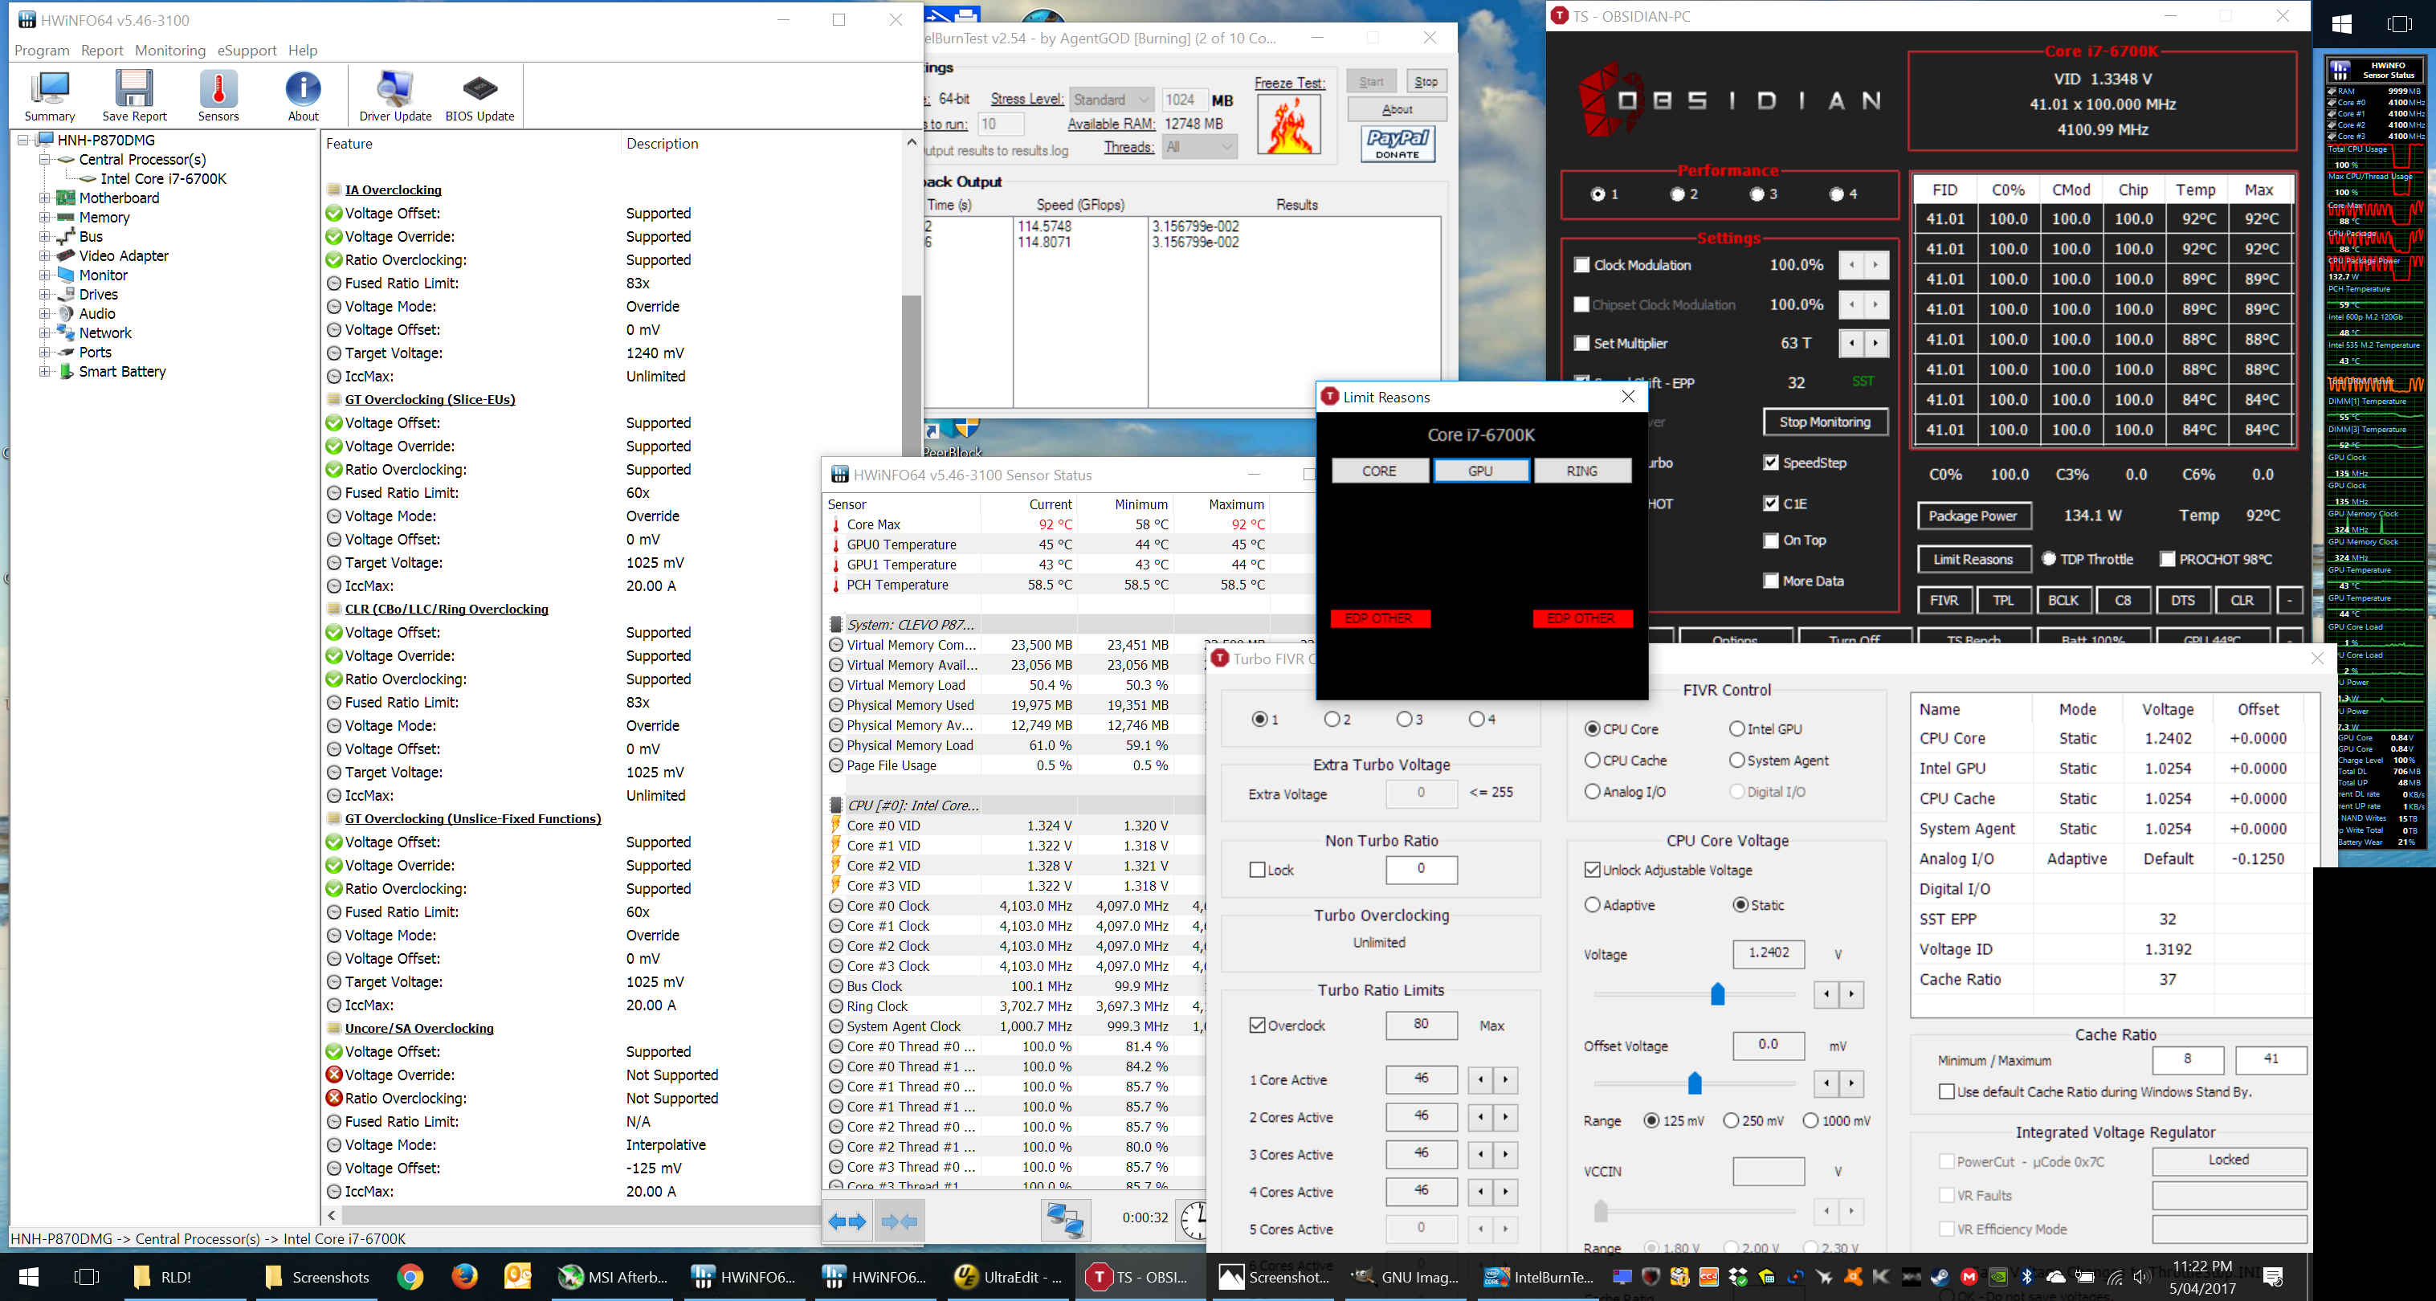Switch to GNU Image taskbar item
2436x1301 pixels.
[1406, 1278]
